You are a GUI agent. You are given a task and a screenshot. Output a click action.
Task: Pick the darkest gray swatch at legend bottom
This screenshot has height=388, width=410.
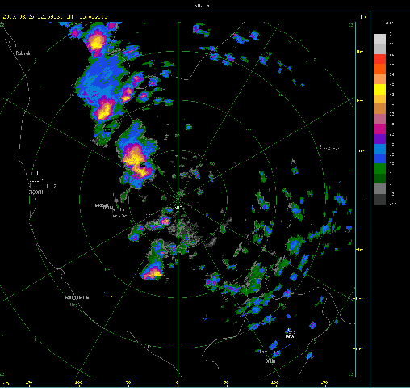tap(380, 200)
